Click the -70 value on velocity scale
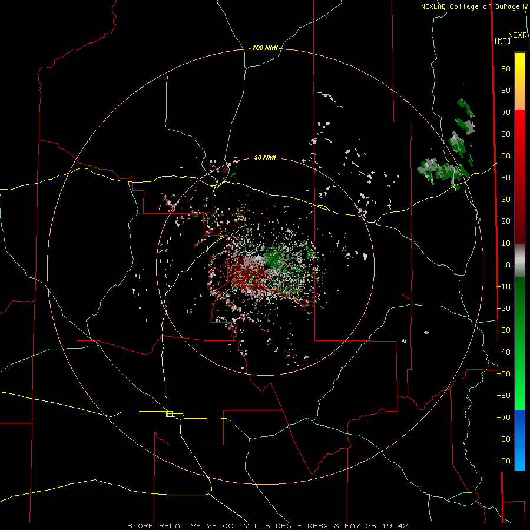Screen dimensions: 530x530 click(x=503, y=417)
